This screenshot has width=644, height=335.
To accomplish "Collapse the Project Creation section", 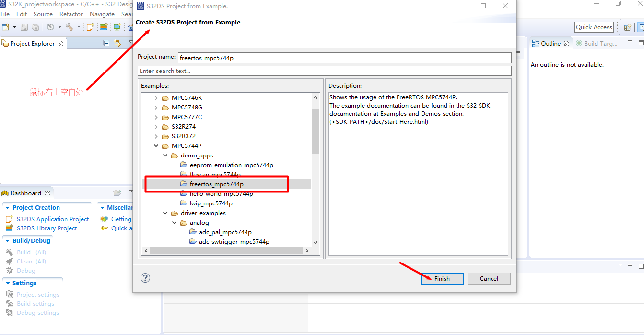I will click(x=8, y=208).
